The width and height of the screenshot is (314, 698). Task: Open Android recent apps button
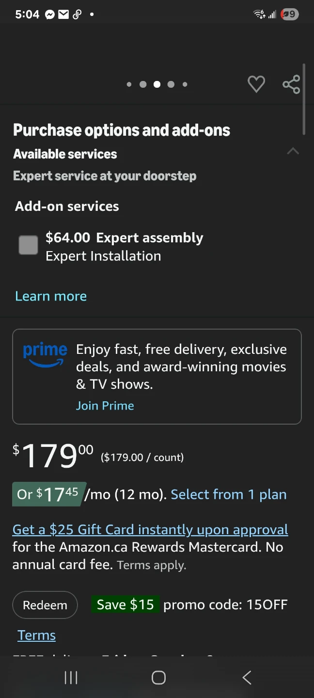[71, 677]
